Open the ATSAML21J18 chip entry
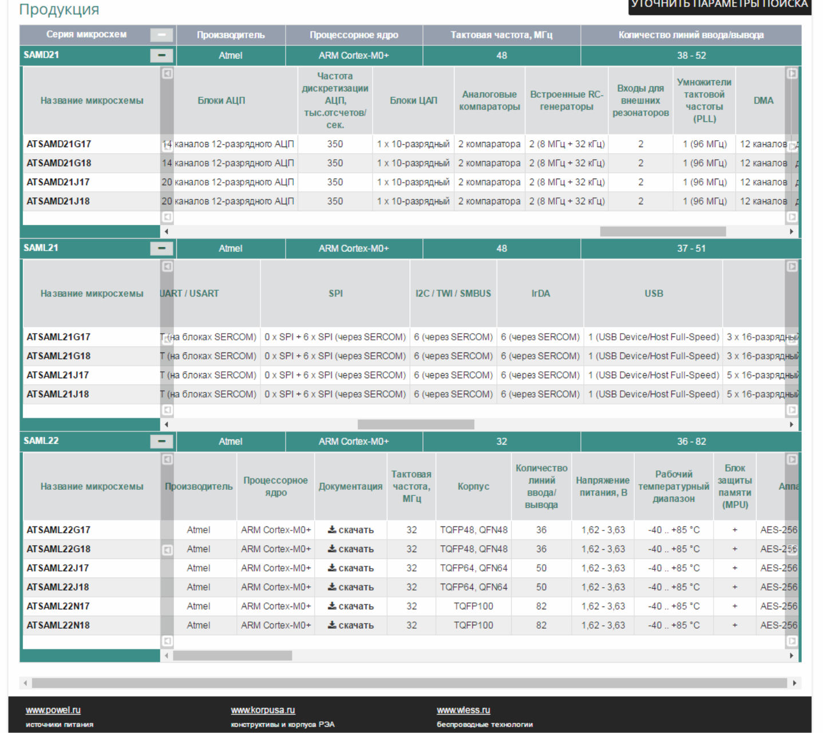Screen dimensions: 823x733 point(58,394)
